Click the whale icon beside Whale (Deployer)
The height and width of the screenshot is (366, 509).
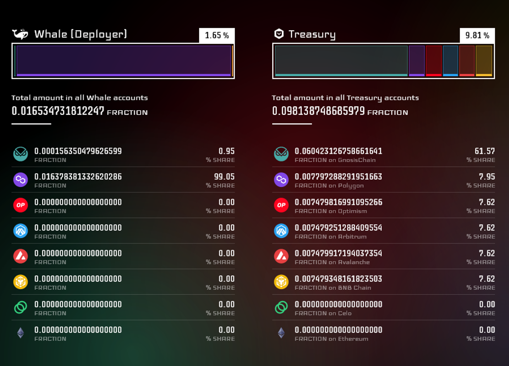[20, 34]
